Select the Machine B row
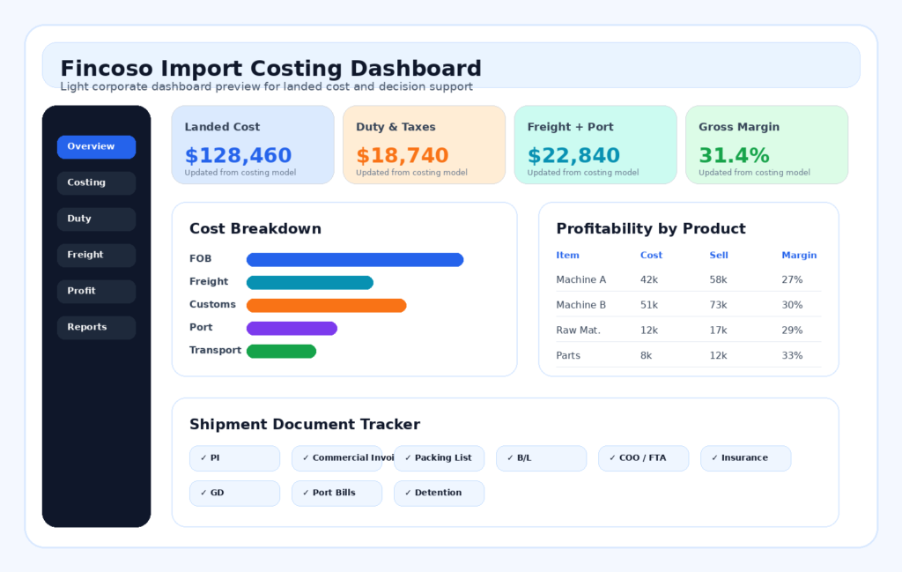 (689, 305)
